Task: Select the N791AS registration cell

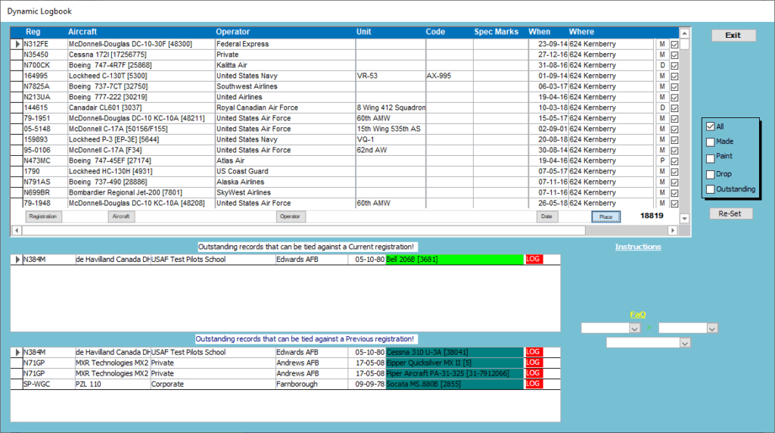Action: click(x=45, y=182)
